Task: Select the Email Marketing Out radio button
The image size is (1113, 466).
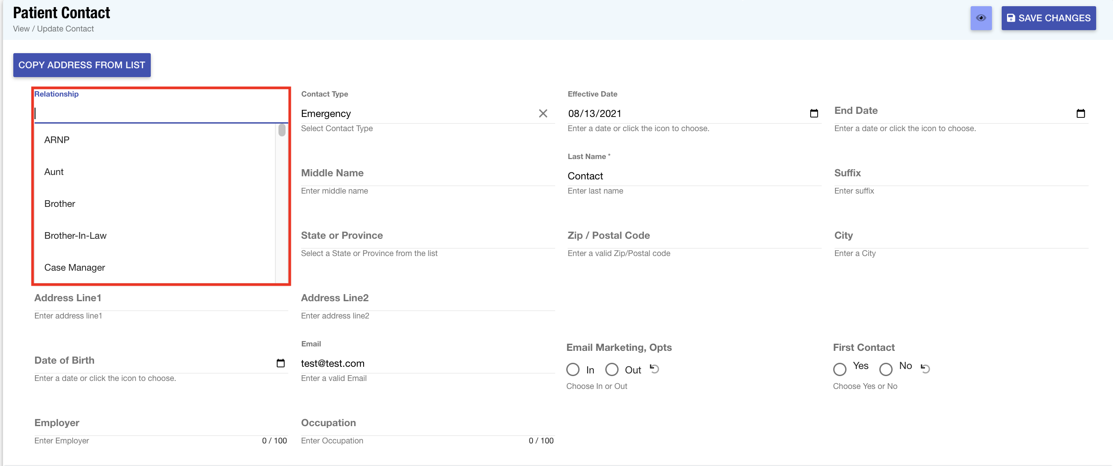Action: pyautogui.click(x=612, y=369)
